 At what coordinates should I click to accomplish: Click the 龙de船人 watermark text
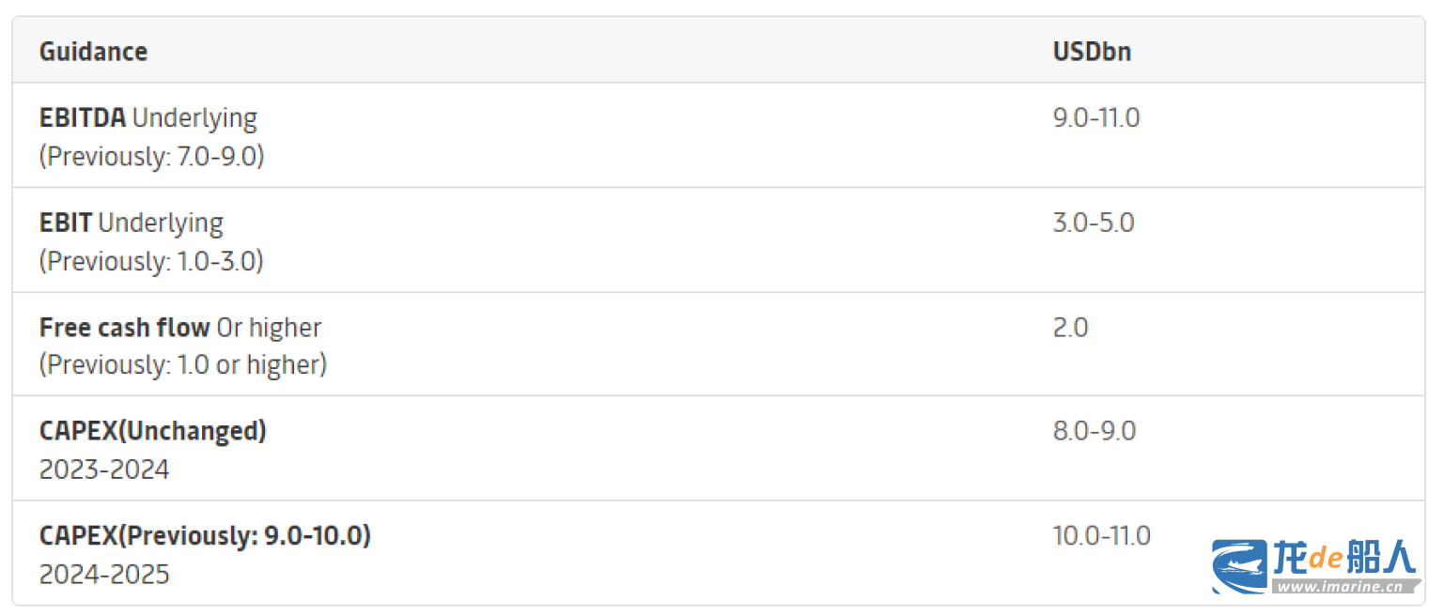click(1344, 558)
